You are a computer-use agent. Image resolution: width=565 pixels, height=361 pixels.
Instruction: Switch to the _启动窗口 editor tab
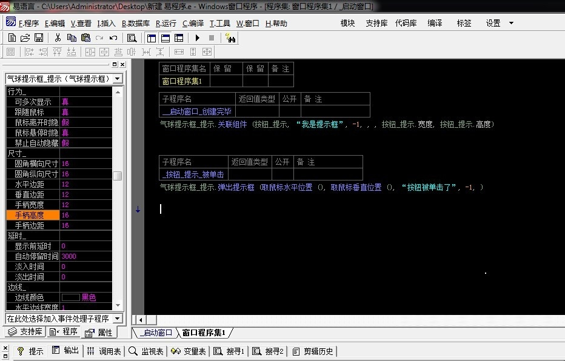coord(156,333)
